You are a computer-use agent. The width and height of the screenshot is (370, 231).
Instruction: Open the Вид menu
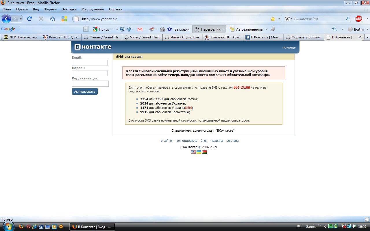click(36, 9)
